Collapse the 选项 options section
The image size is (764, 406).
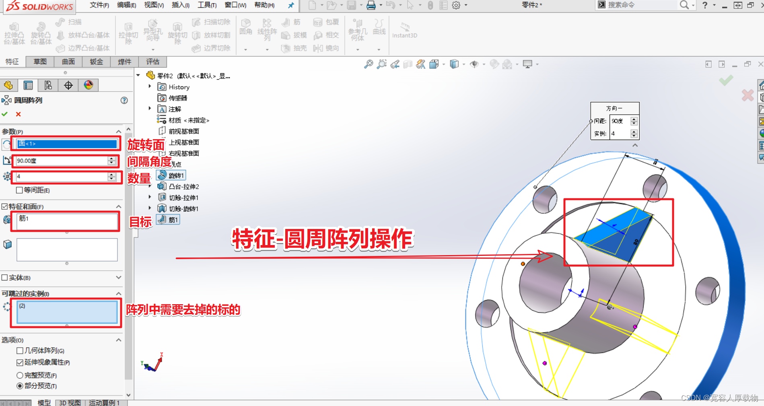click(x=119, y=340)
